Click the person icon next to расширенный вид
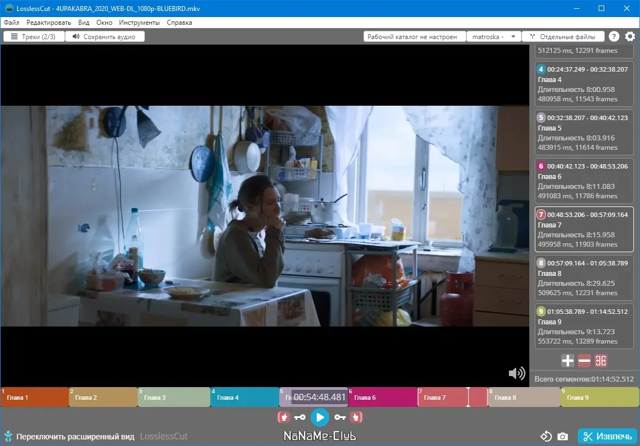Image resolution: width=640 pixels, height=446 pixels. [x=8, y=436]
